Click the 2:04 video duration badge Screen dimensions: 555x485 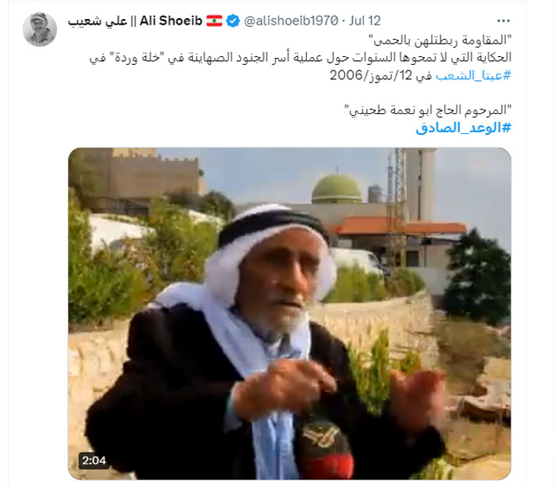click(x=94, y=460)
